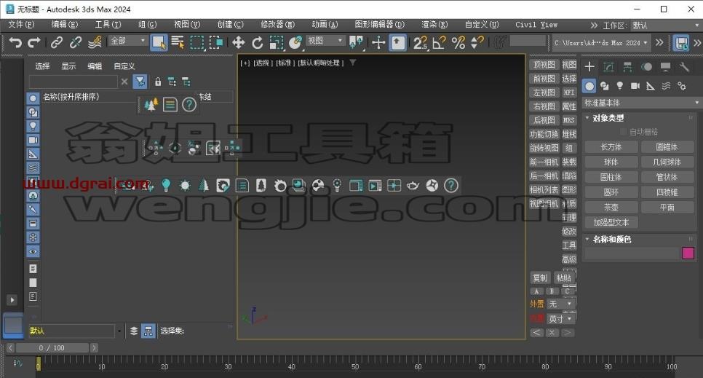This screenshot has height=378, width=703.
Task: Open the 文件(F) menu
Action: click(21, 25)
